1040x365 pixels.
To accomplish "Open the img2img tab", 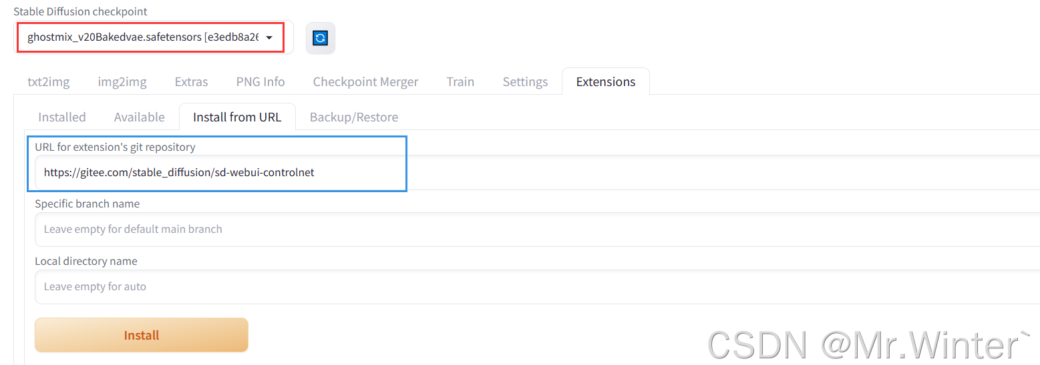I will 122,81.
